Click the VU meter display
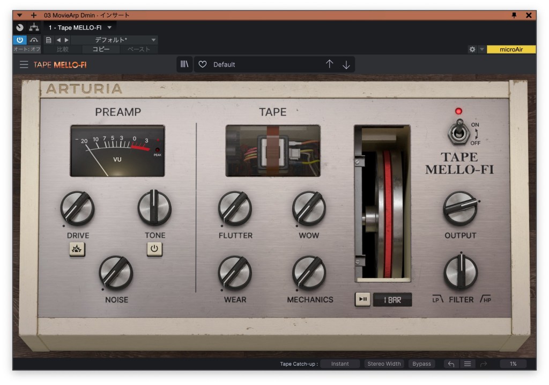Image resolution: width=549 pixels, height=385 pixels. click(117, 151)
